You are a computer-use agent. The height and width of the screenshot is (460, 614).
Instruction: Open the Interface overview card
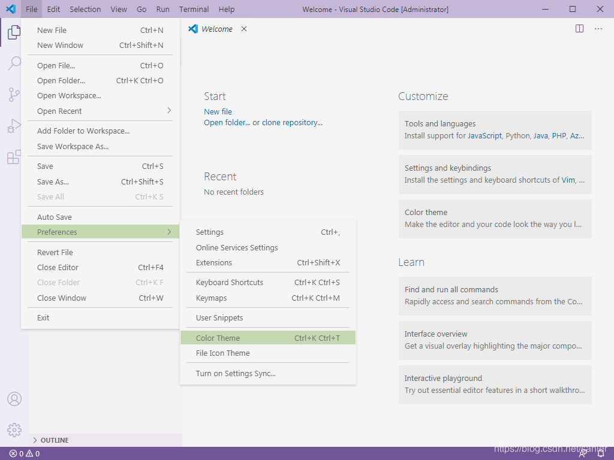[x=495, y=340]
